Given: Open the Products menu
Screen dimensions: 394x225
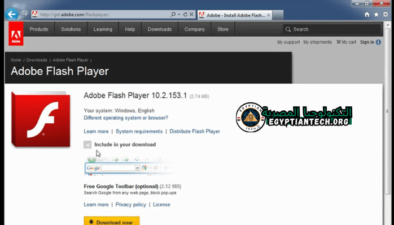Looking at the screenshot, I should [38, 29].
